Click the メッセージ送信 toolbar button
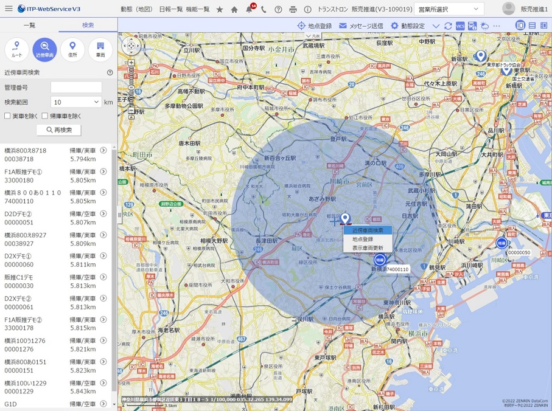552x411 pixels. 361,26
